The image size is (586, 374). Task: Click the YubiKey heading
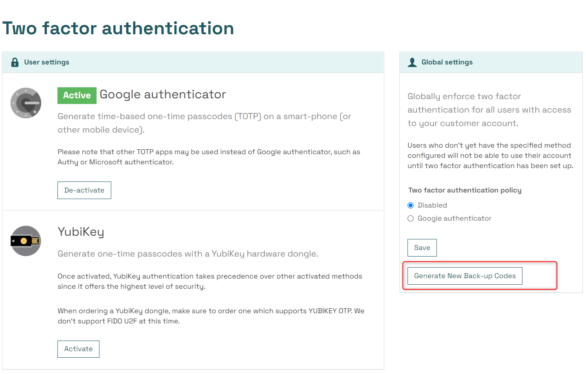tap(81, 232)
